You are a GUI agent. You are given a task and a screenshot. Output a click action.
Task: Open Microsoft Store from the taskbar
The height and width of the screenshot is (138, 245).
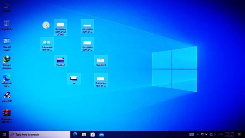point(93,135)
